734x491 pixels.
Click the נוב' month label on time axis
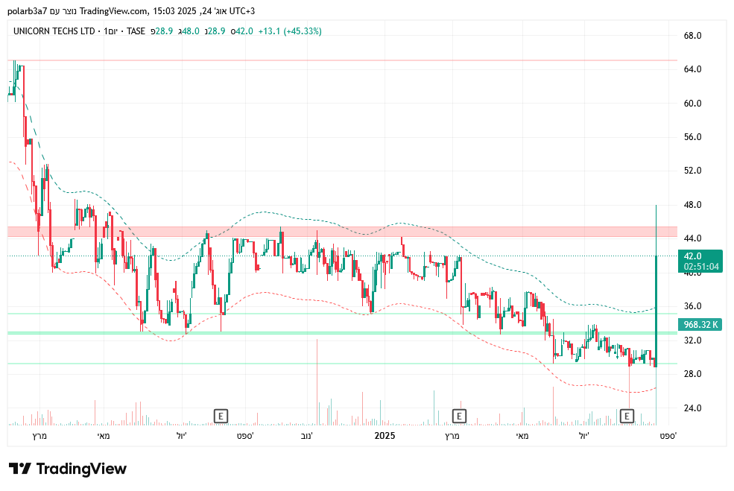306,436
